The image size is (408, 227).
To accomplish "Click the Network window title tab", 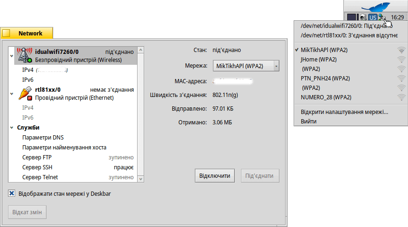I will coord(27,33).
